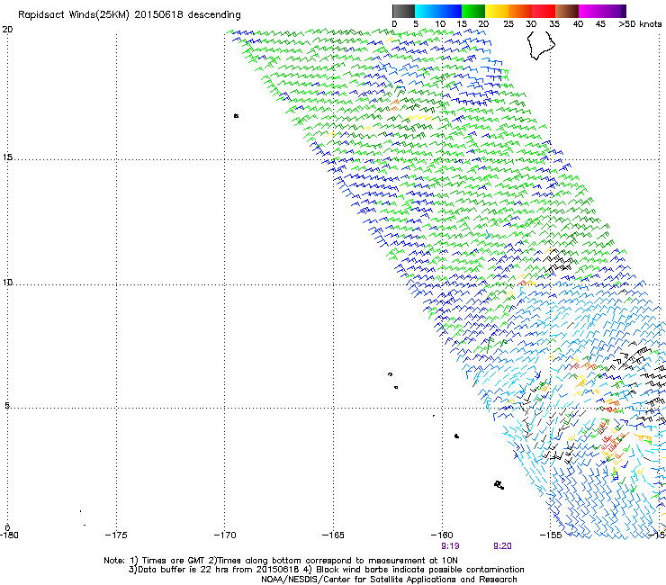Click the orange 25-30 knots legend swatch
Image resolution: width=666 pixels, height=585 pixels.
520,11
